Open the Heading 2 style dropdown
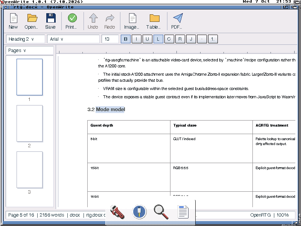This screenshot has width=301, height=226. (26, 39)
